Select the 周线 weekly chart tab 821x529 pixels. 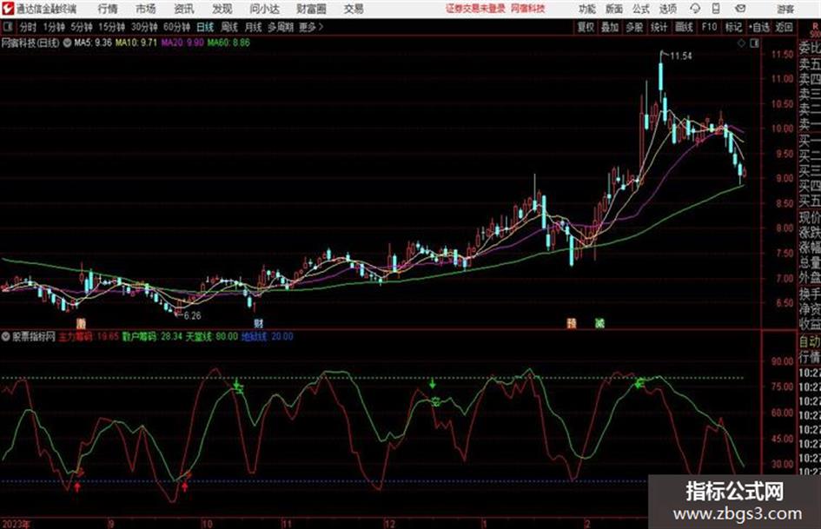click(228, 27)
